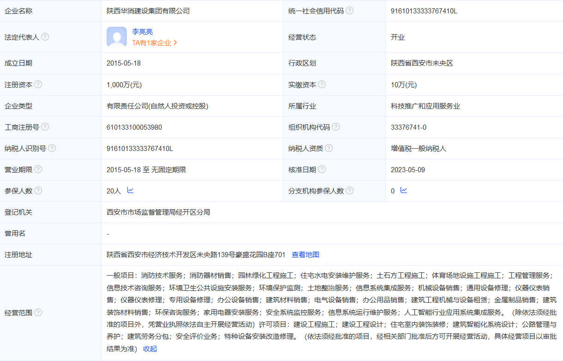Click help icon beside 实缴资本
Image resolution: width=563 pixels, height=361 pixels.
click(x=322, y=84)
